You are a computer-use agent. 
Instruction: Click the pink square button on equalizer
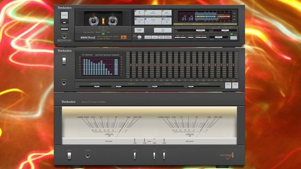click(235, 85)
